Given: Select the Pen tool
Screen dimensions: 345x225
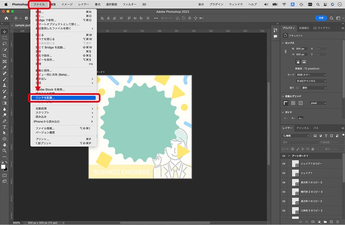Looking at the screenshot, I should [x=5, y=121].
